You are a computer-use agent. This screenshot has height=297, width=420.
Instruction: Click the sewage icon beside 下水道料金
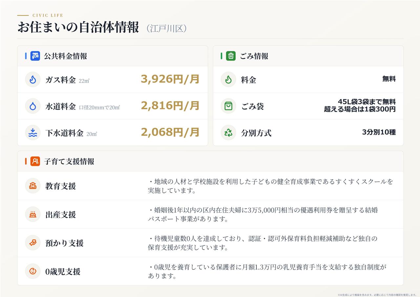point(33,133)
